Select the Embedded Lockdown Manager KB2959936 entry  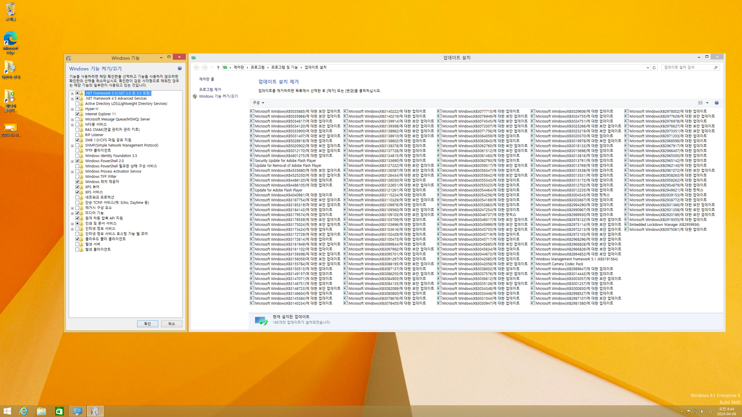[x=662, y=225]
